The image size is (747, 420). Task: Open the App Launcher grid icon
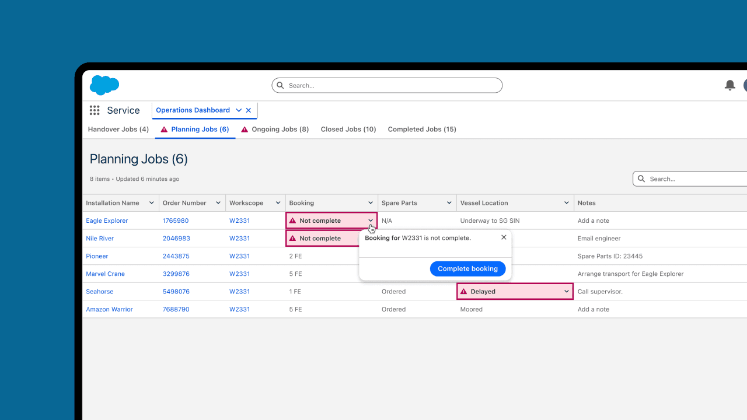click(x=95, y=110)
